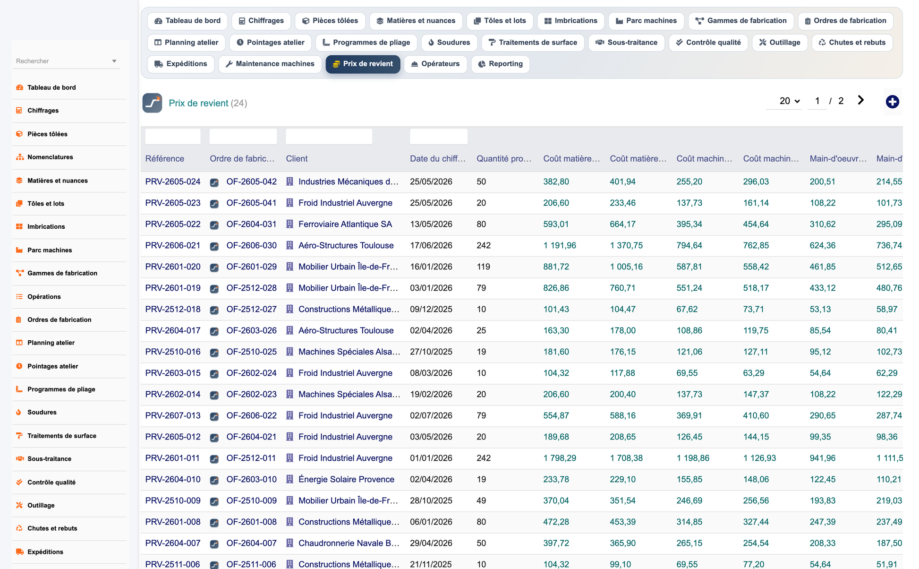Go to the next results page
Viewport: 919px width, 569px height.
[860, 100]
